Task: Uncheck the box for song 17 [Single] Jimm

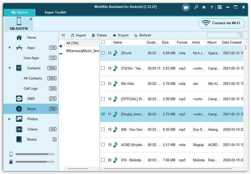Action: (x=103, y=114)
